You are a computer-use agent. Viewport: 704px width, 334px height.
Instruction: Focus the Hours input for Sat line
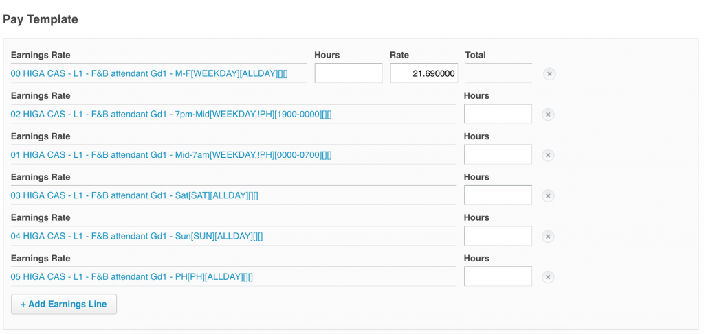pyautogui.click(x=498, y=195)
